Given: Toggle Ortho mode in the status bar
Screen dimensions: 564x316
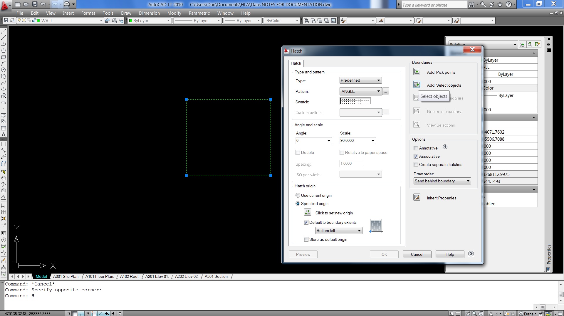Looking at the screenshot, I should tap(81, 313).
